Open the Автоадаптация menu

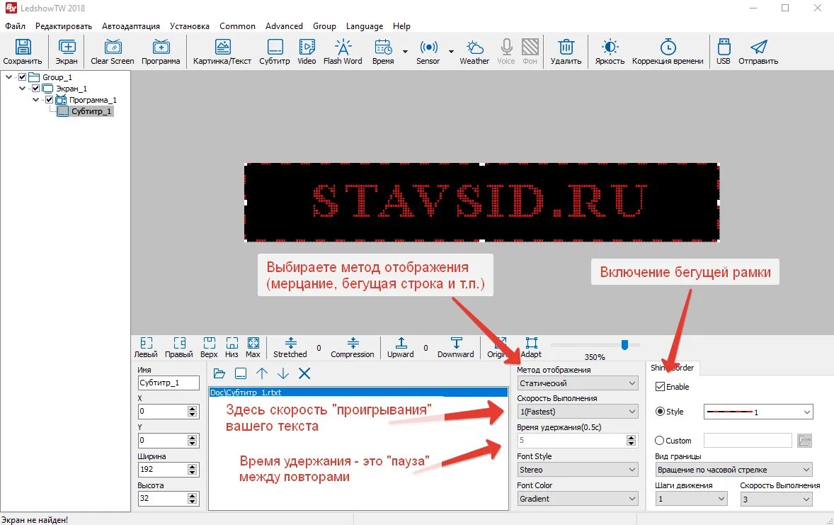click(x=131, y=26)
